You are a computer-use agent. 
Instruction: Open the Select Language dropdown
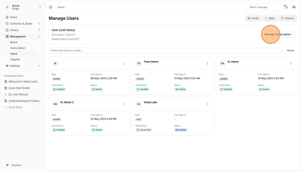[x=264, y=7]
